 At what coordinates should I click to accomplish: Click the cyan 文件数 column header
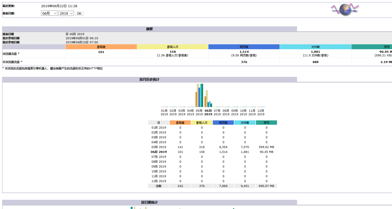[245, 122]
